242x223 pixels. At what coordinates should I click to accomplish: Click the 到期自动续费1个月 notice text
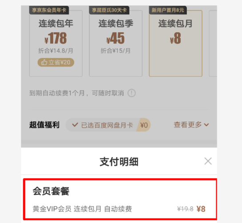[x=57, y=93]
